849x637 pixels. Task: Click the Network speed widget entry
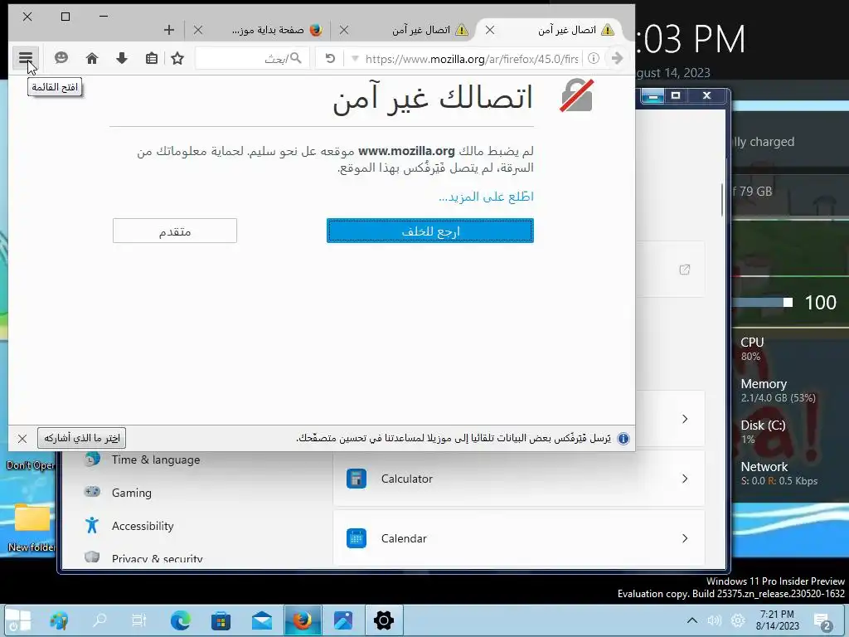(x=779, y=473)
